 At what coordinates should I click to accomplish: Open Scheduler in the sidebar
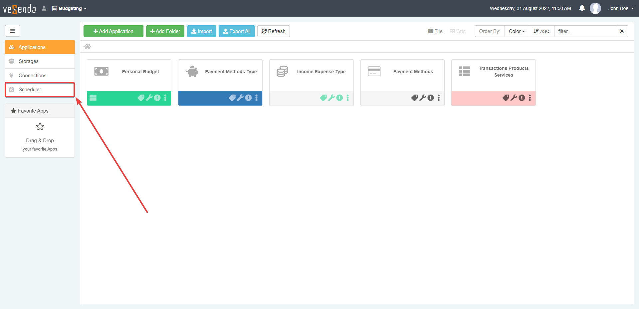(x=30, y=90)
